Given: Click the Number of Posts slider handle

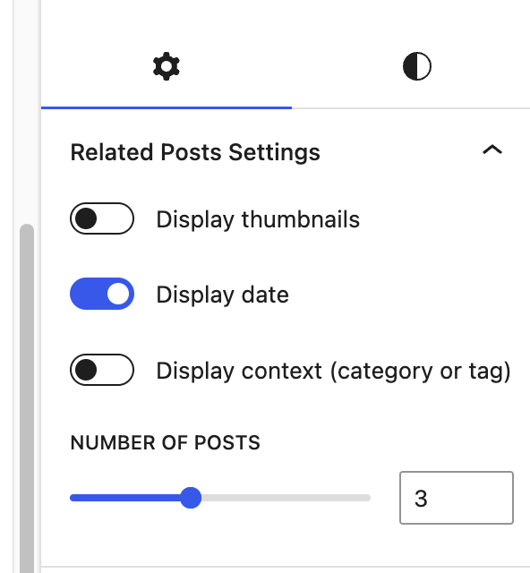Looking at the screenshot, I should point(191,498).
